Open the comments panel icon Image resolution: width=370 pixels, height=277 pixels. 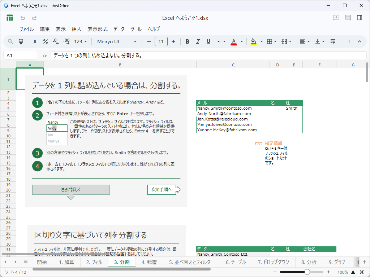click(348, 17)
